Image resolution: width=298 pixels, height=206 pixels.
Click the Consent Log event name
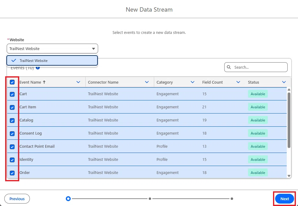click(30, 133)
